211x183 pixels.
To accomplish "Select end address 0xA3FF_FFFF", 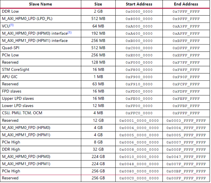I will click(186, 26).
